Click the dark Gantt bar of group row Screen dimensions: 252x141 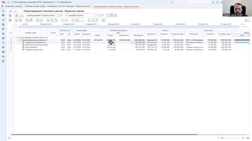pos(242,40)
